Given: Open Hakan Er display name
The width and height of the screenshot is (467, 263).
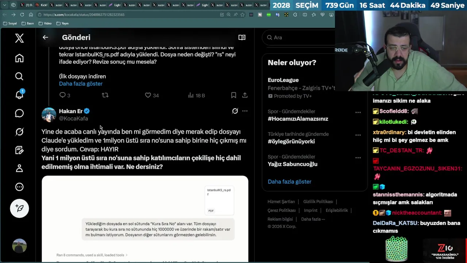Looking at the screenshot, I should point(71,111).
